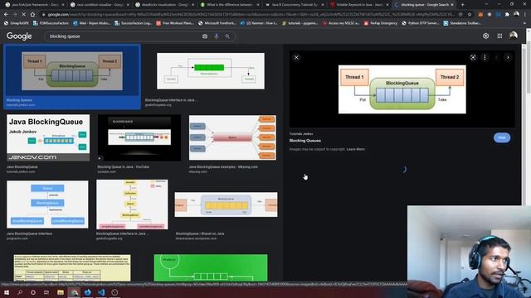
Task: Open Google quick settings gear
Action: [485, 36]
